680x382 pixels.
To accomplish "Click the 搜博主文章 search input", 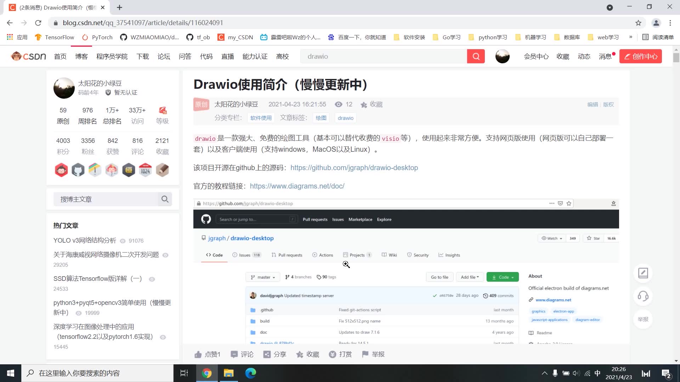I will click(106, 199).
